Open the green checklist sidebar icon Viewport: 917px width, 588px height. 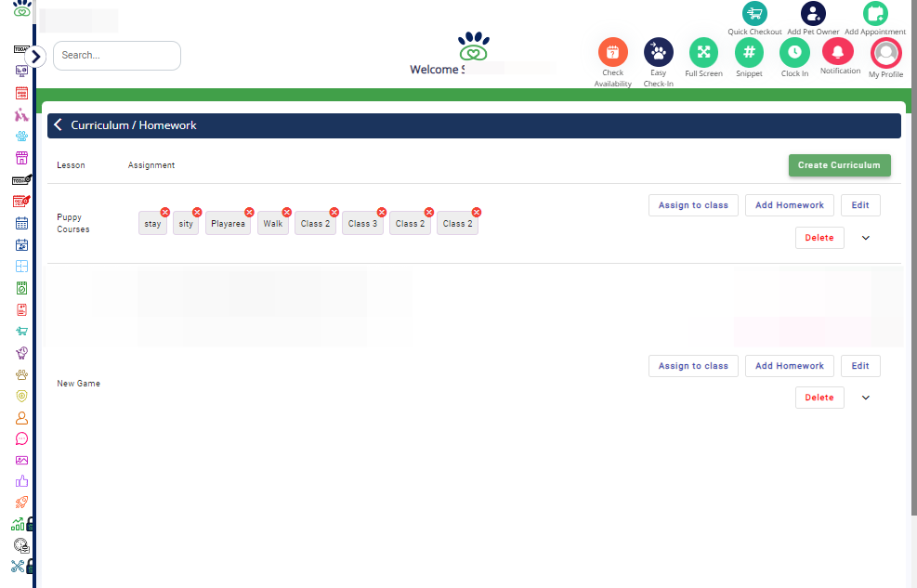(x=21, y=288)
